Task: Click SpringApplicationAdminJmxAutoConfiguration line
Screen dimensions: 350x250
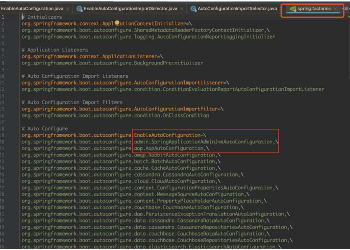Action: click(x=150, y=142)
